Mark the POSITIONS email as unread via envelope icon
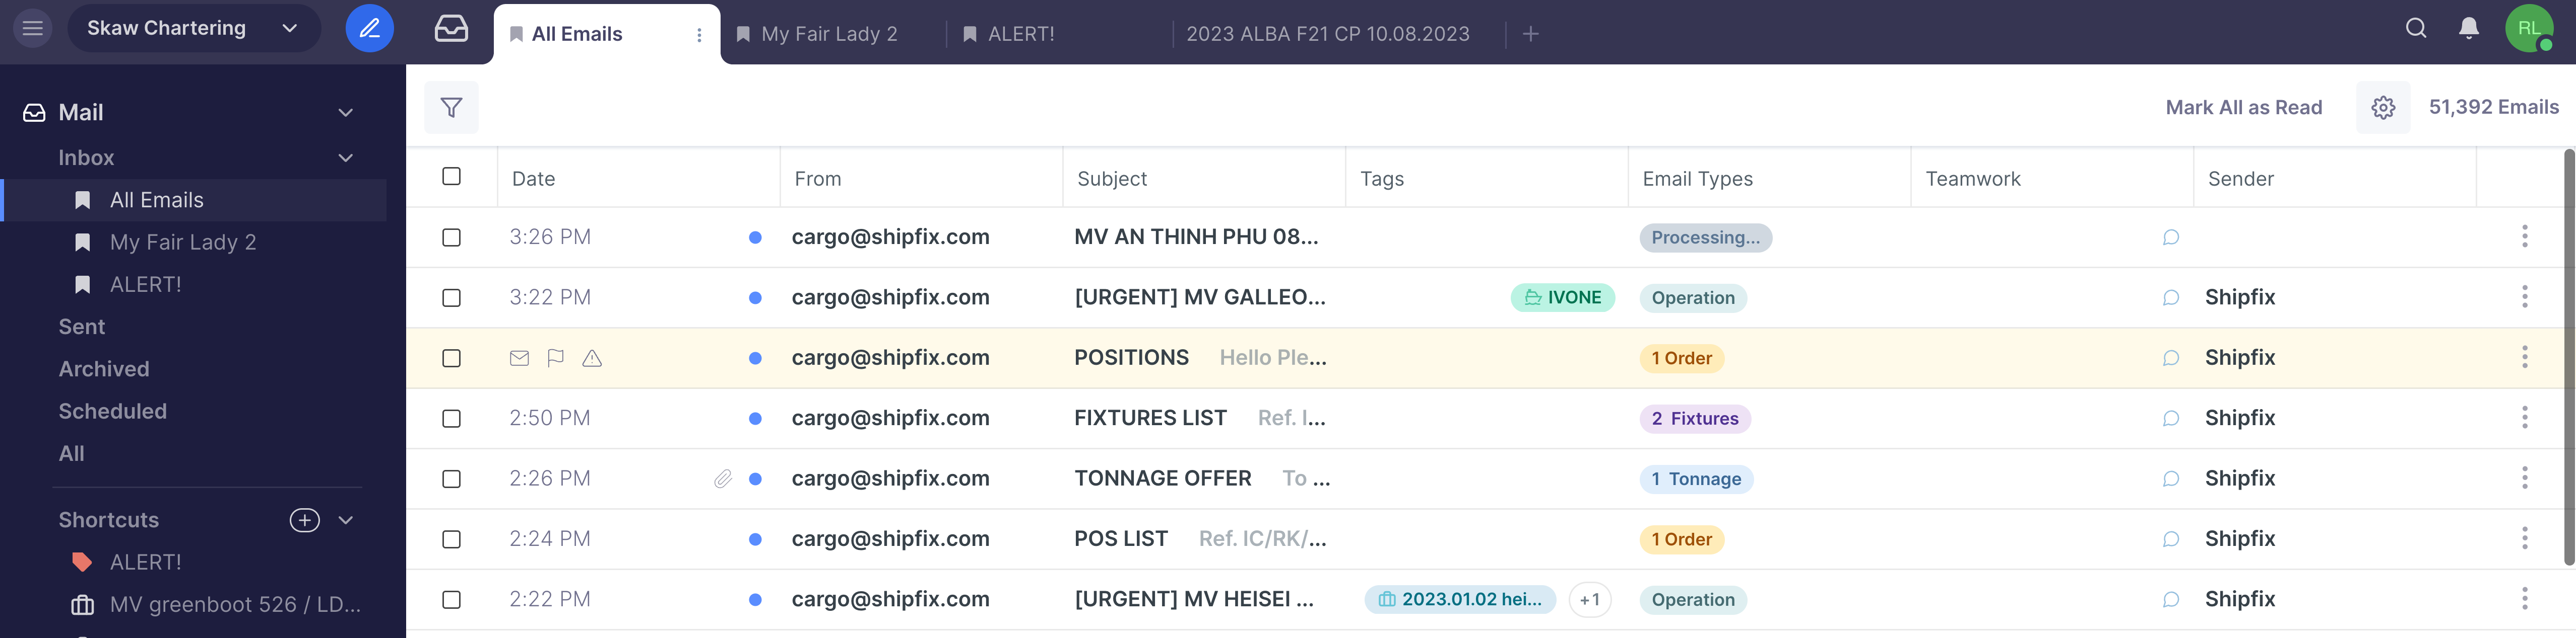2576x638 pixels. click(519, 357)
